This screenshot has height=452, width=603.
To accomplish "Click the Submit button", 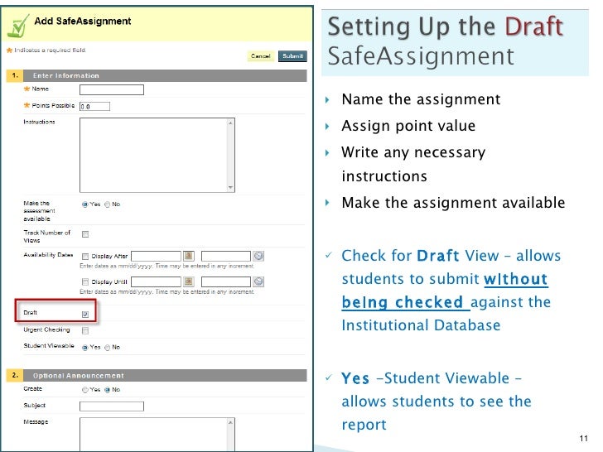I will click(x=292, y=56).
